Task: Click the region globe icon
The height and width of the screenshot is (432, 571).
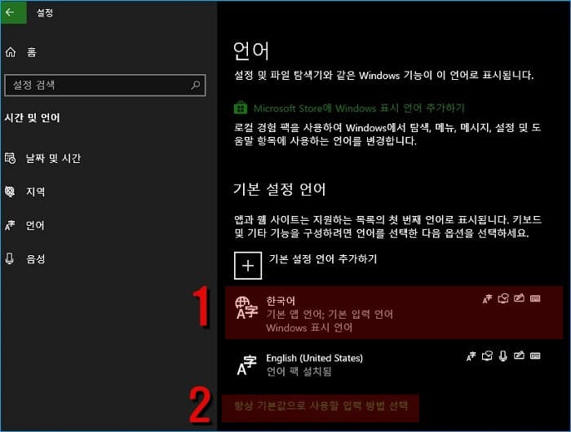Action: click(x=10, y=192)
